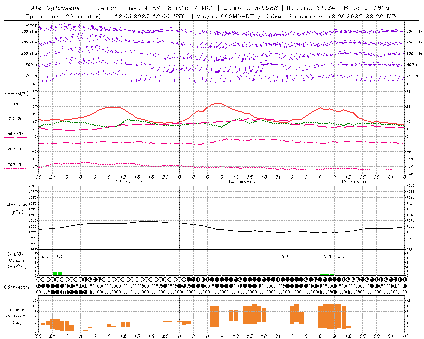The height and width of the screenshot is (339, 424).
Task: Select the provider text ФГБУ "ЗапСиб УГМС"
Action: [179, 8]
